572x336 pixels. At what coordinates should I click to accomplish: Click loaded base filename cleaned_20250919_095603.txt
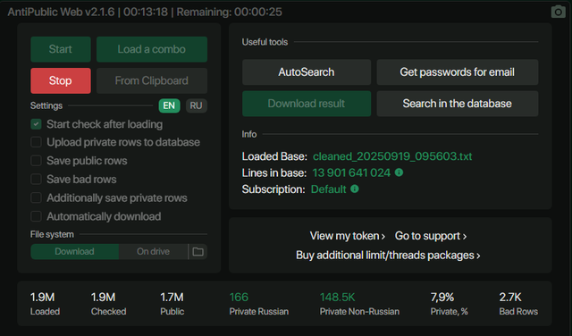coord(392,156)
